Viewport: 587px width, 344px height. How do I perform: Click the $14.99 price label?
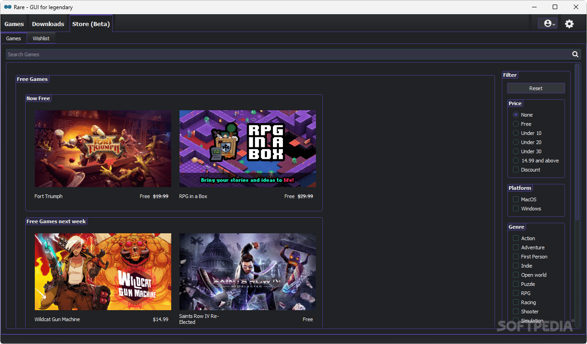(161, 319)
